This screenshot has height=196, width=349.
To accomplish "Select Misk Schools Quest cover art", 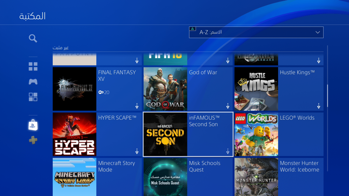I will 165,177.
